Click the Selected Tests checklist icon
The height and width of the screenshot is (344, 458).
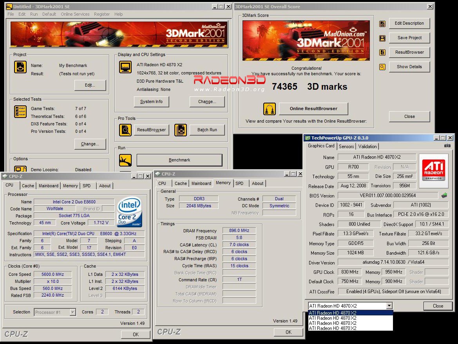point(20,112)
